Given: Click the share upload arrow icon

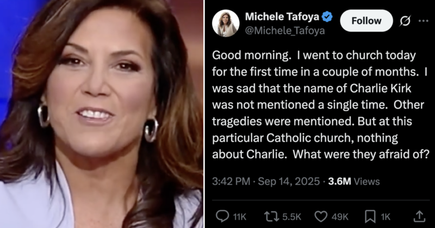Looking at the screenshot, I should coord(418,216).
